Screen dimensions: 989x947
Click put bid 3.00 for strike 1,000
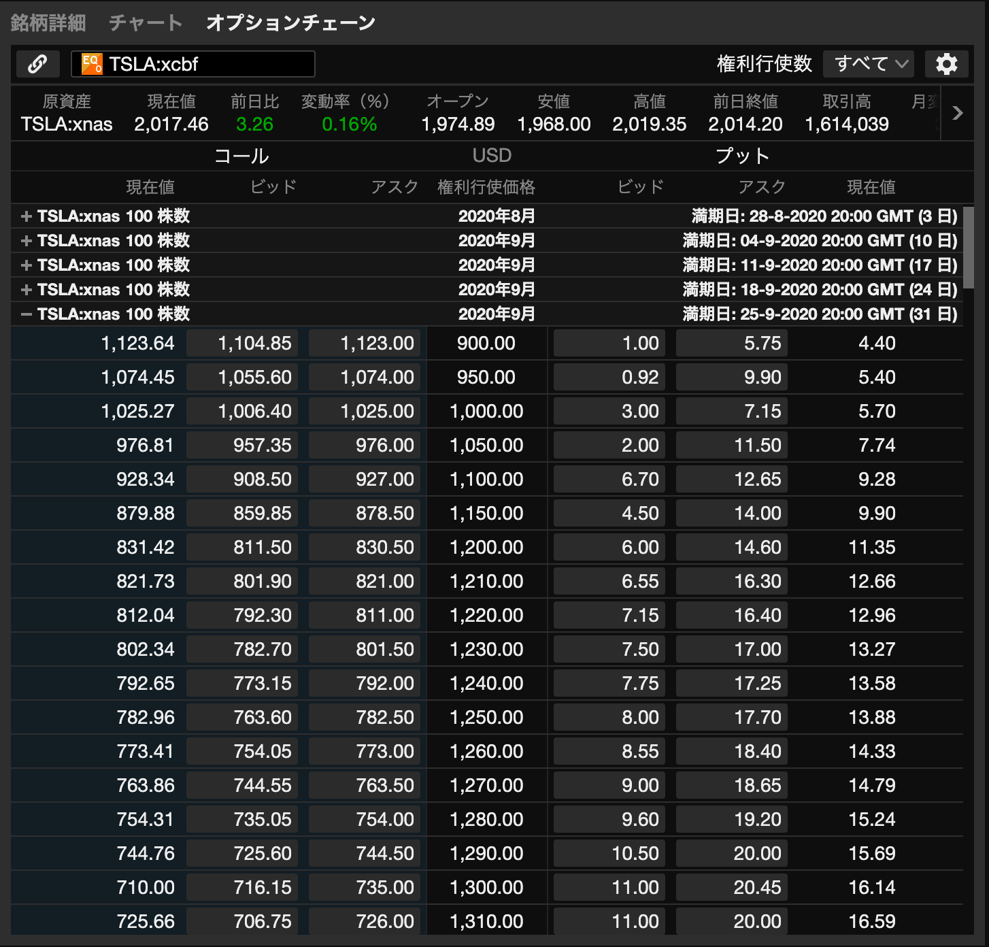[609, 411]
